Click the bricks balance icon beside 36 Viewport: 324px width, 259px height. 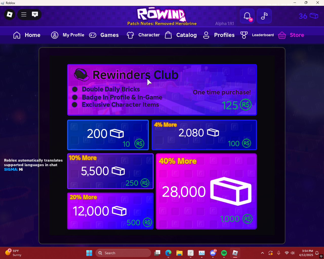coord(314,16)
